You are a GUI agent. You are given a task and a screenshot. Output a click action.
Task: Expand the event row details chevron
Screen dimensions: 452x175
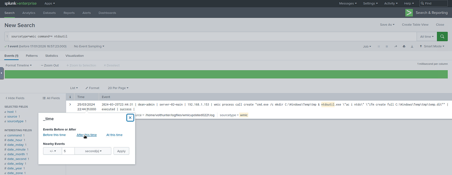70,104
